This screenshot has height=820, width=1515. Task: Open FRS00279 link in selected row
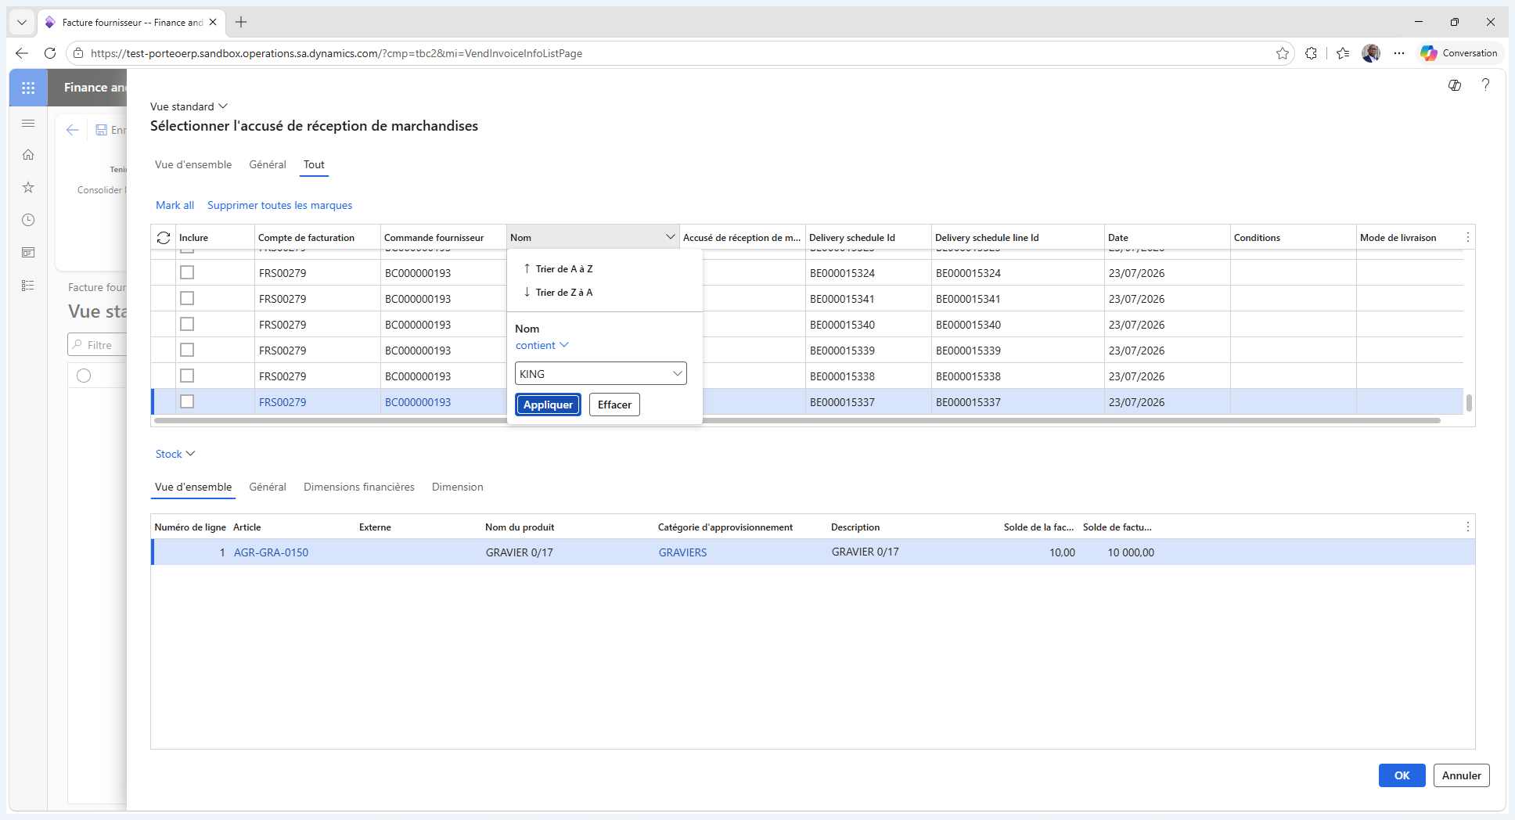[x=282, y=402]
